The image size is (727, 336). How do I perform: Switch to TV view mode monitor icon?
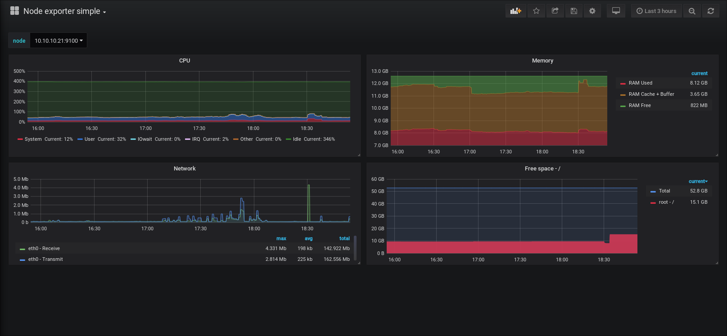616,11
